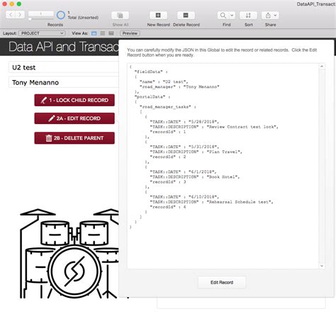Go to next record arrow

click(20, 15)
